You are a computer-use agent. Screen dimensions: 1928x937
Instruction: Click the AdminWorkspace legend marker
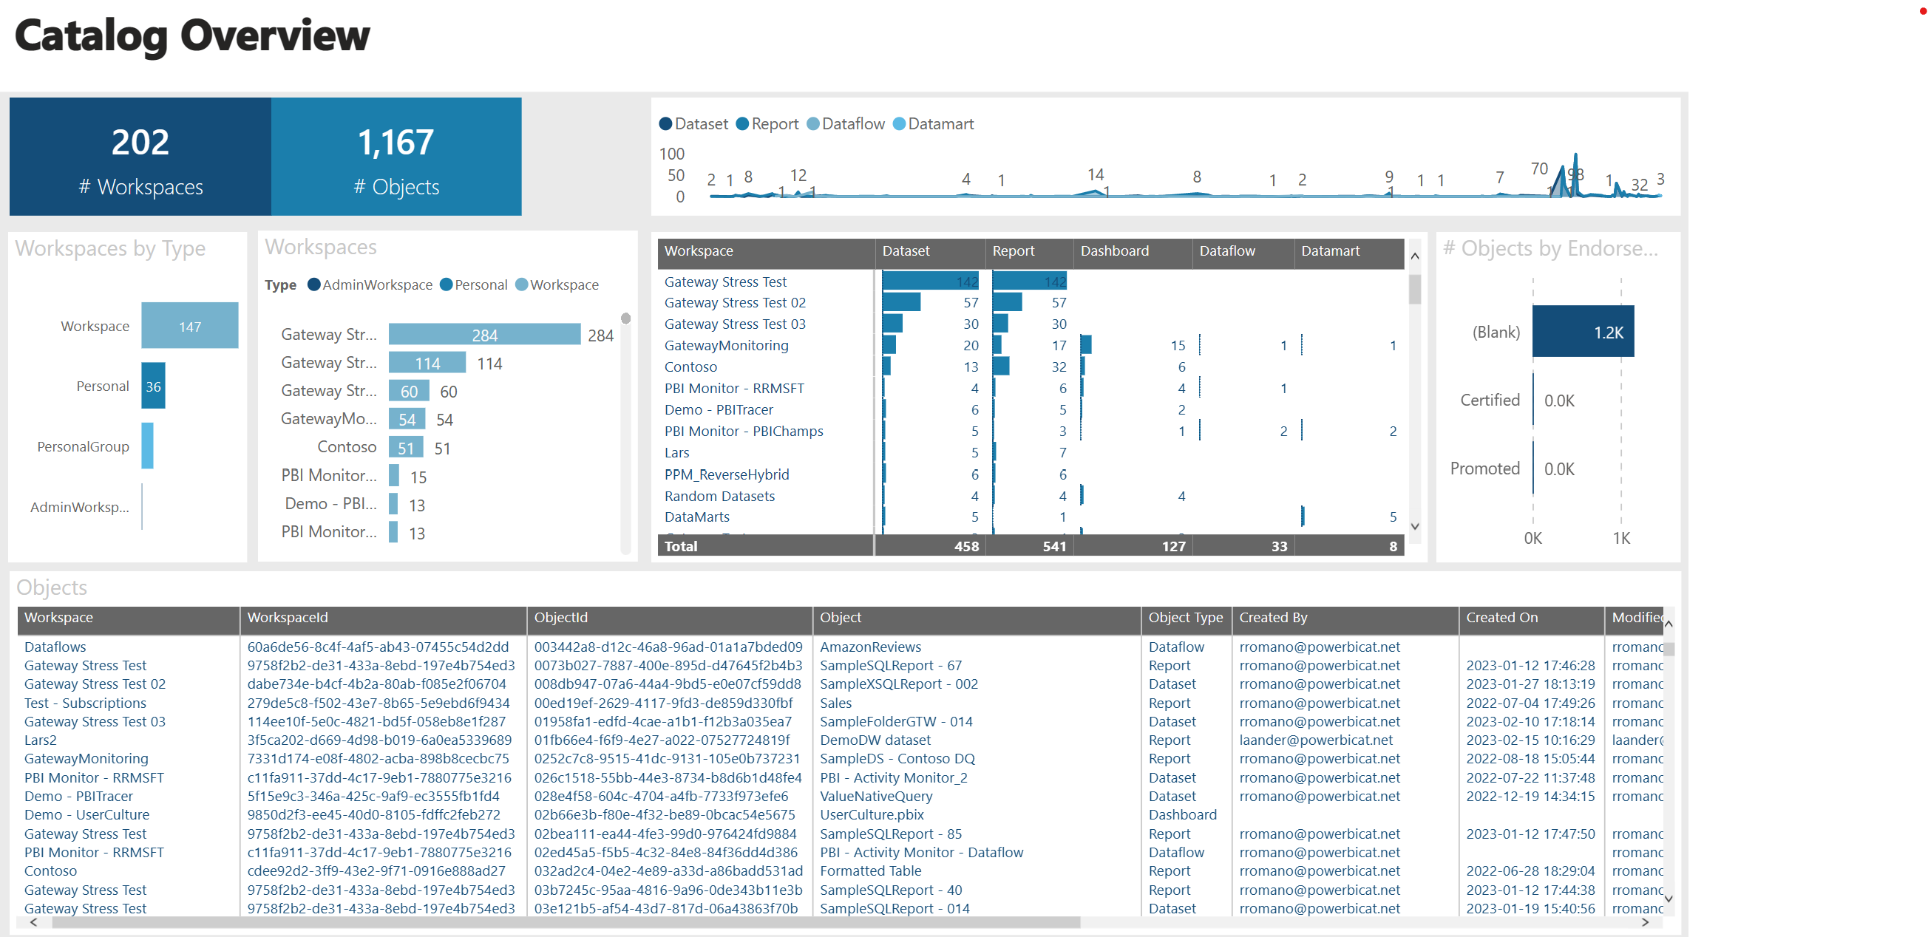point(314,284)
